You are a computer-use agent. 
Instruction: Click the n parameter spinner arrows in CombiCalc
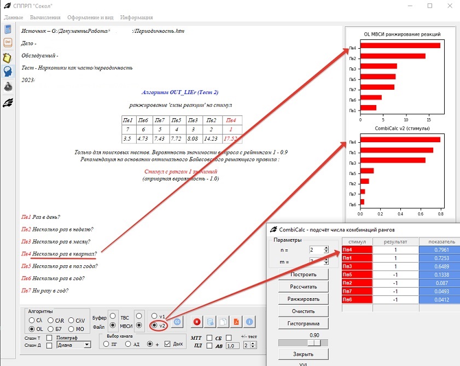coord(326,250)
